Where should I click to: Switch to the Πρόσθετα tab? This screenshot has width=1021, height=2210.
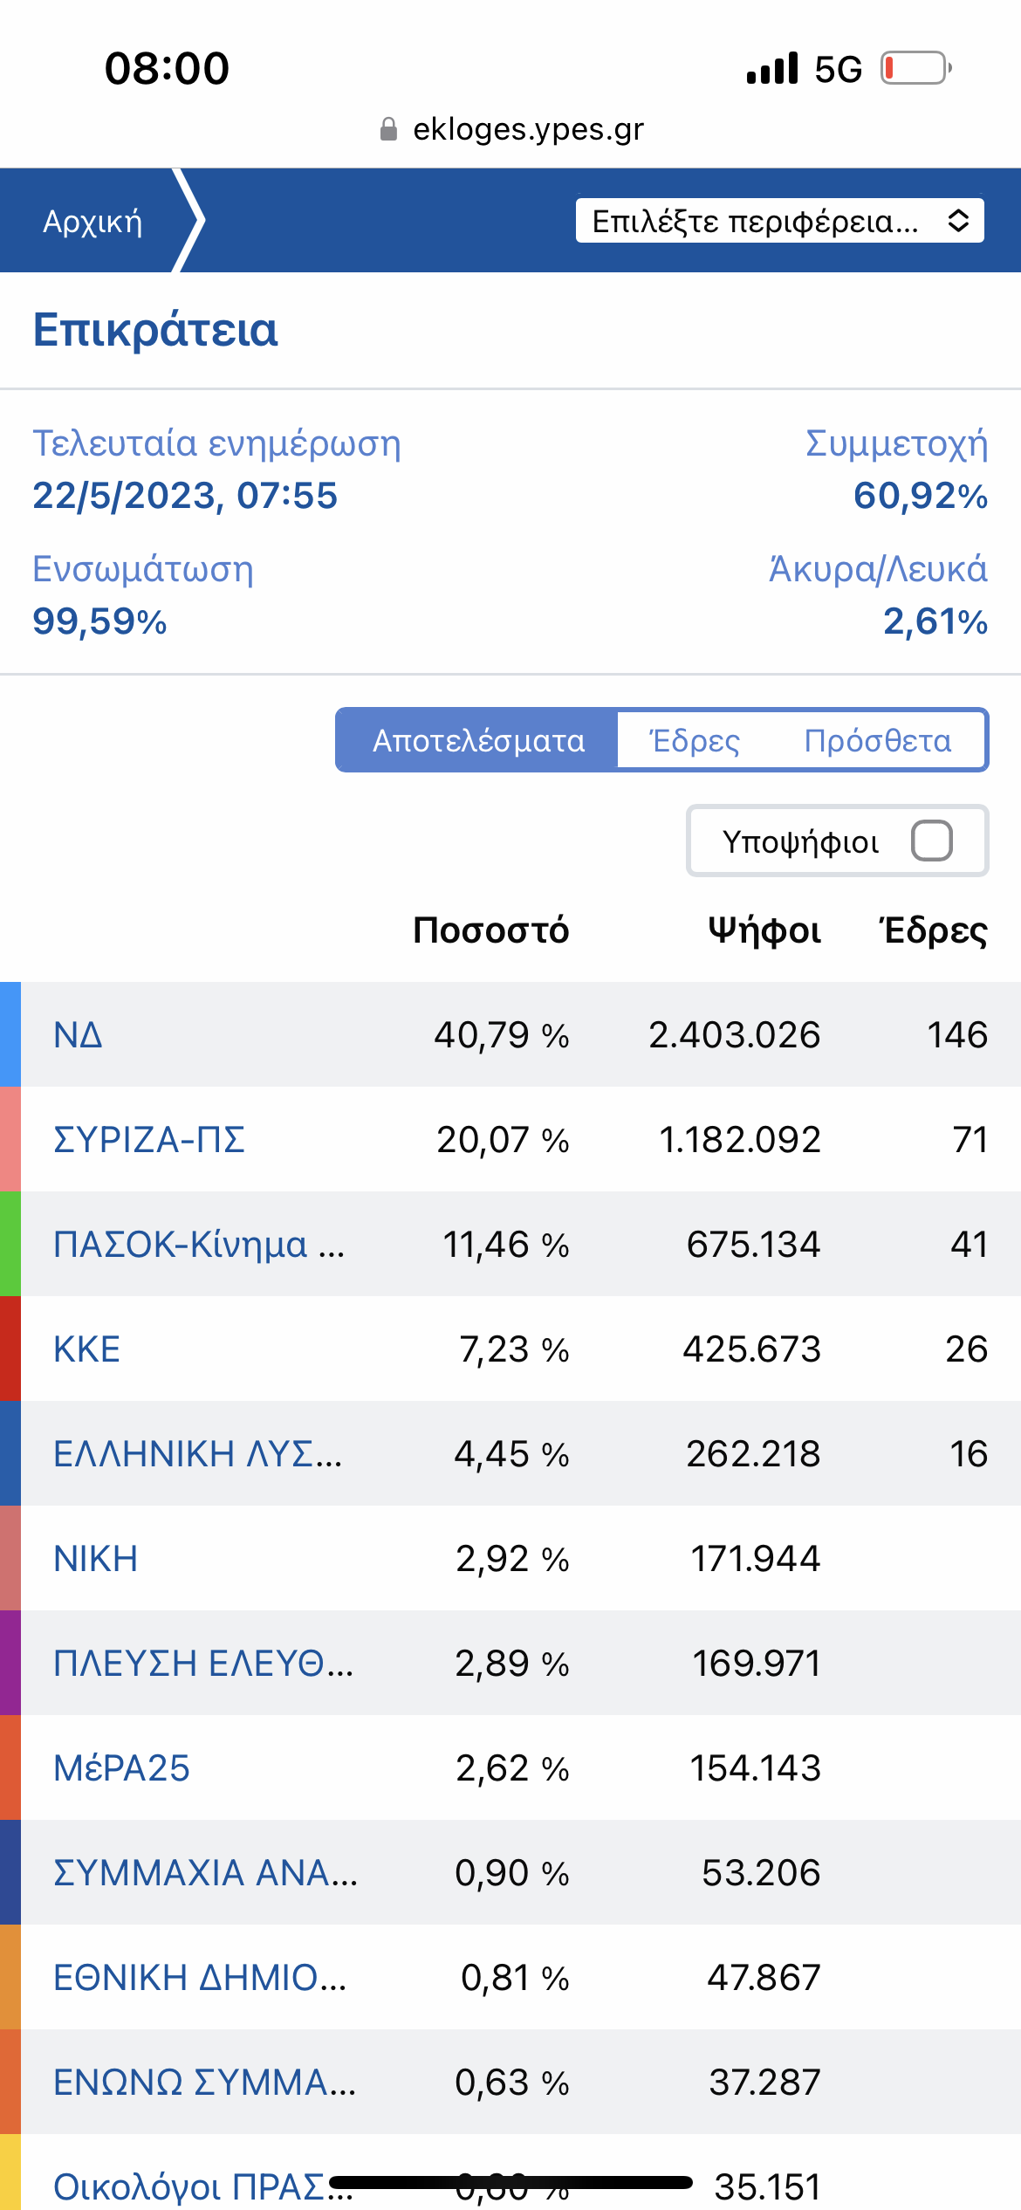click(x=877, y=740)
